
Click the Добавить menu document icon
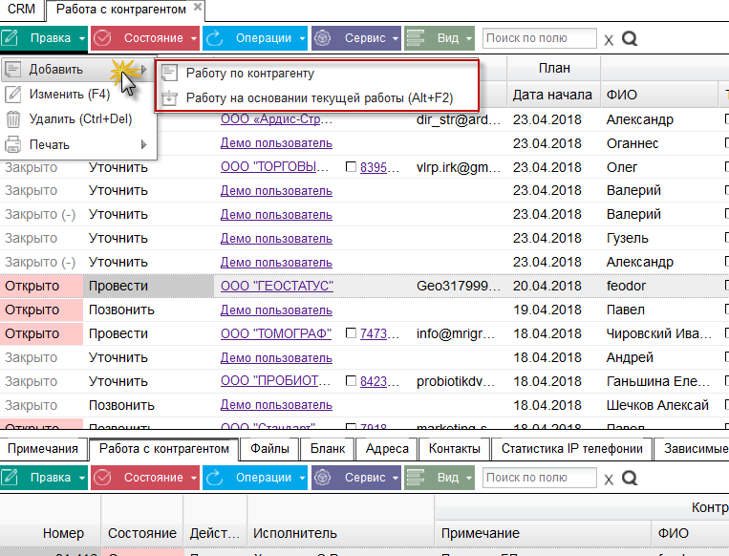[x=13, y=70]
